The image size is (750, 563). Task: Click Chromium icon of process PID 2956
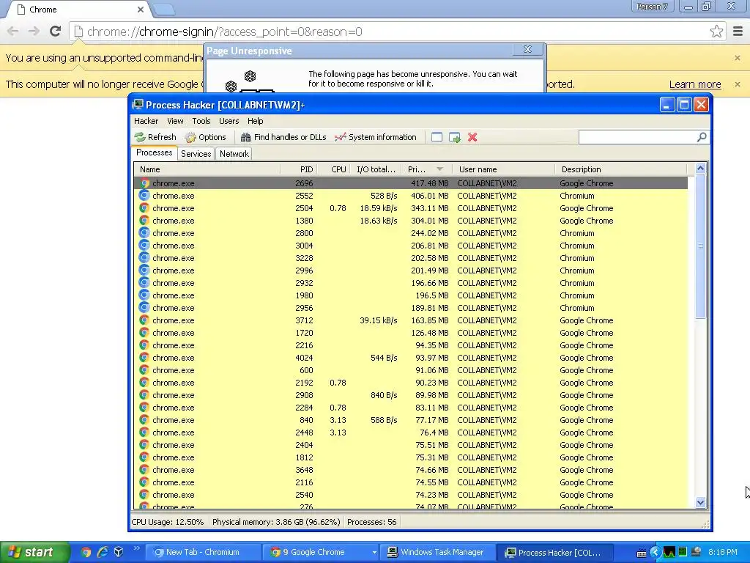[144, 308]
